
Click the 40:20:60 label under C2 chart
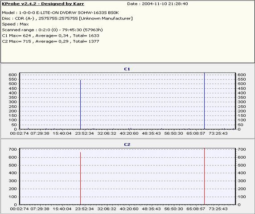(129, 209)
